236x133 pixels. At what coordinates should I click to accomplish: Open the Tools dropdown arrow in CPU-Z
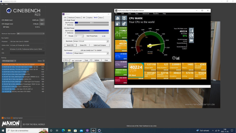tap(91, 60)
